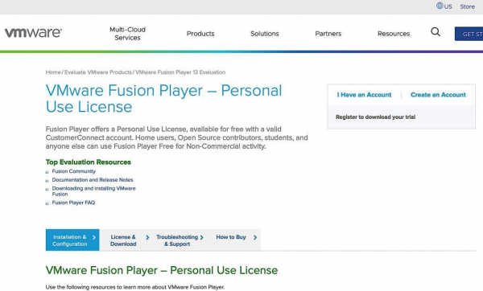Click the blue GET STARTED button
The image size is (483, 291).
pyautogui.click(x=469, y=34)
